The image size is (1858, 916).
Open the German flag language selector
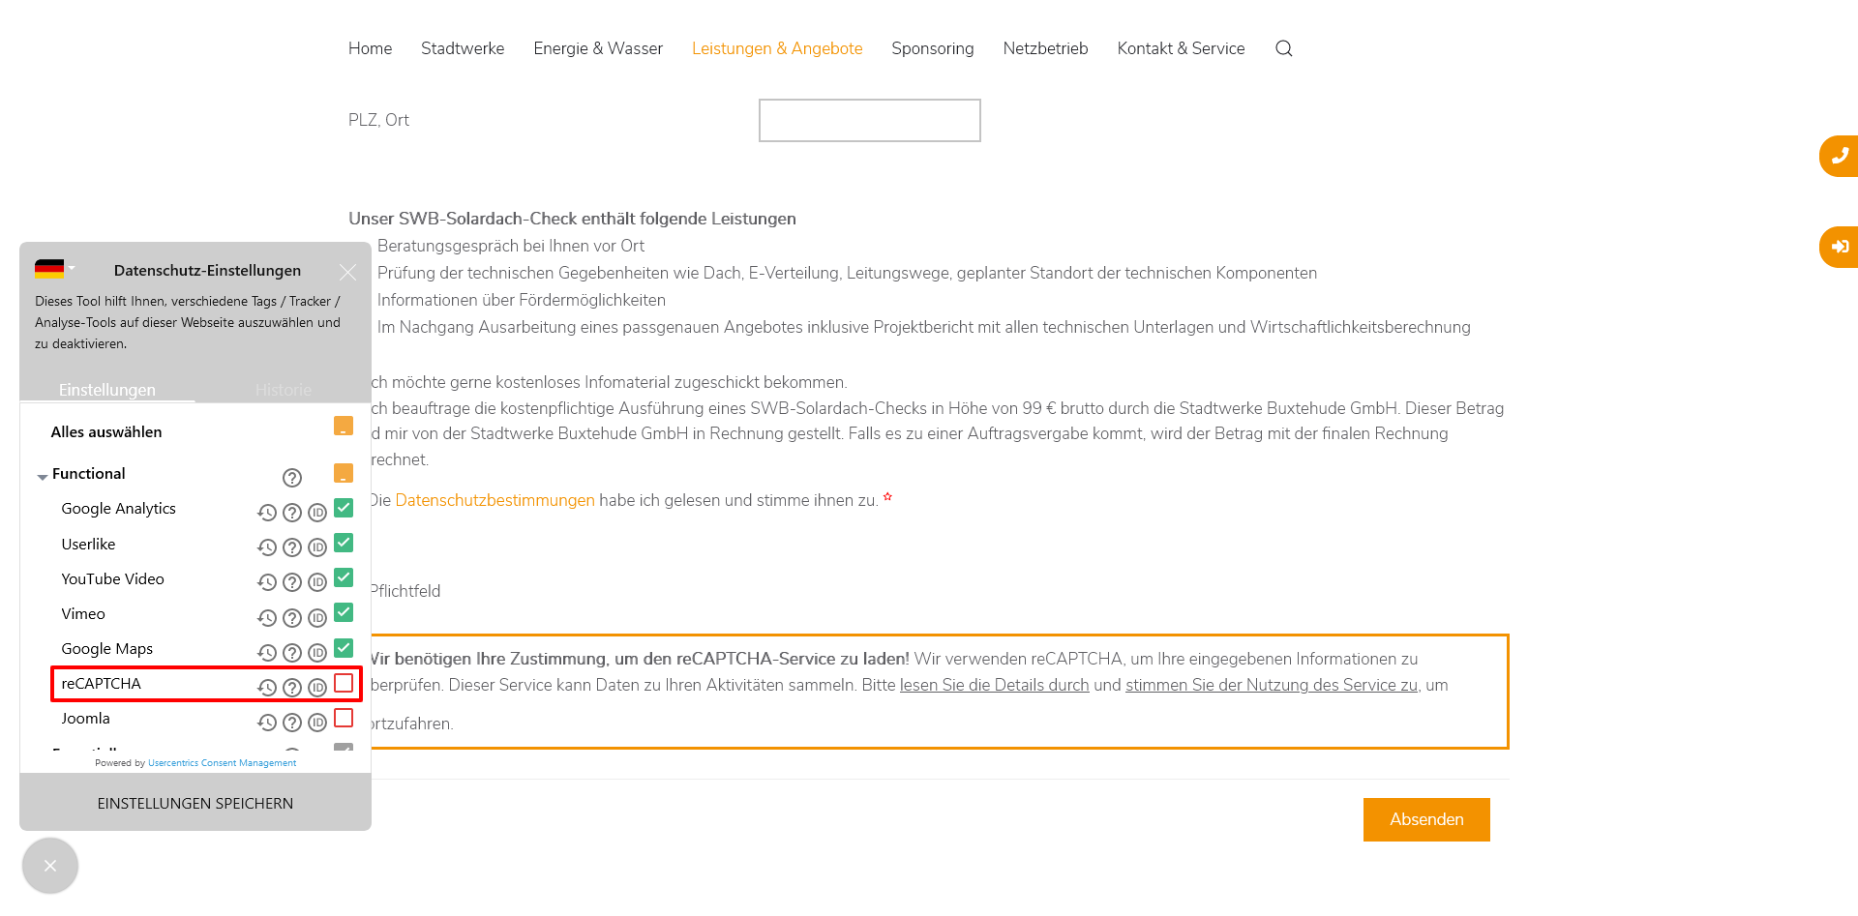[54, 269]
